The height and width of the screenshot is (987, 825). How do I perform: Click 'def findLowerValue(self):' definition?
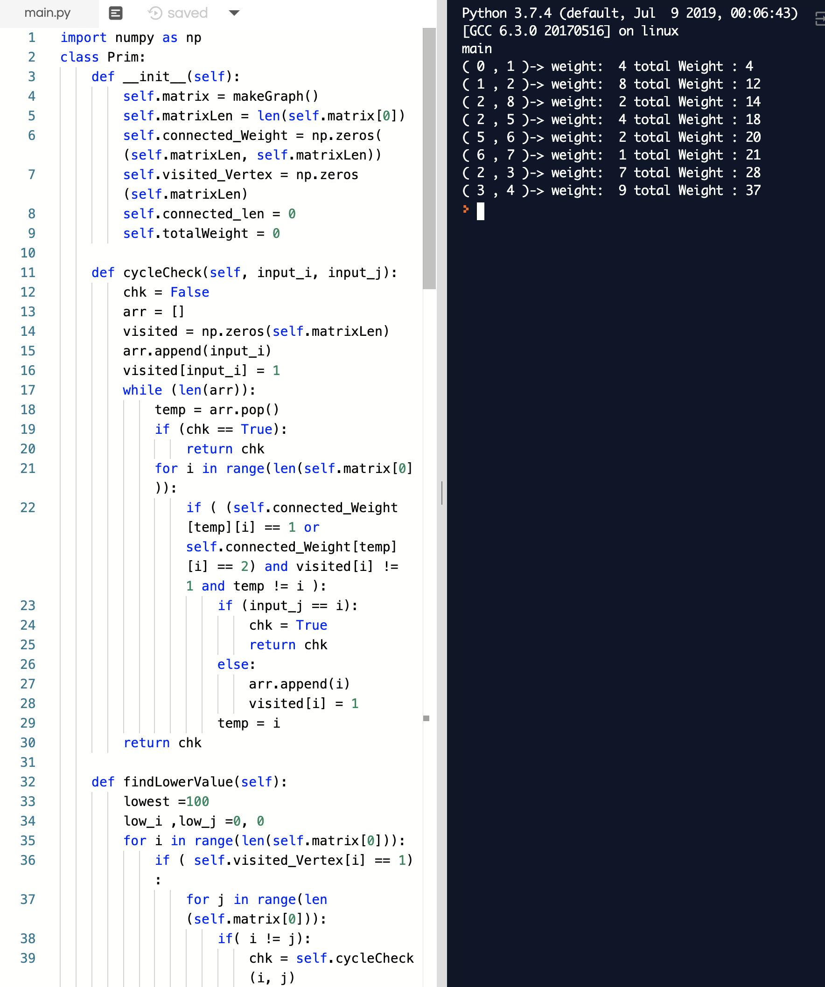(x=189, y=782)
